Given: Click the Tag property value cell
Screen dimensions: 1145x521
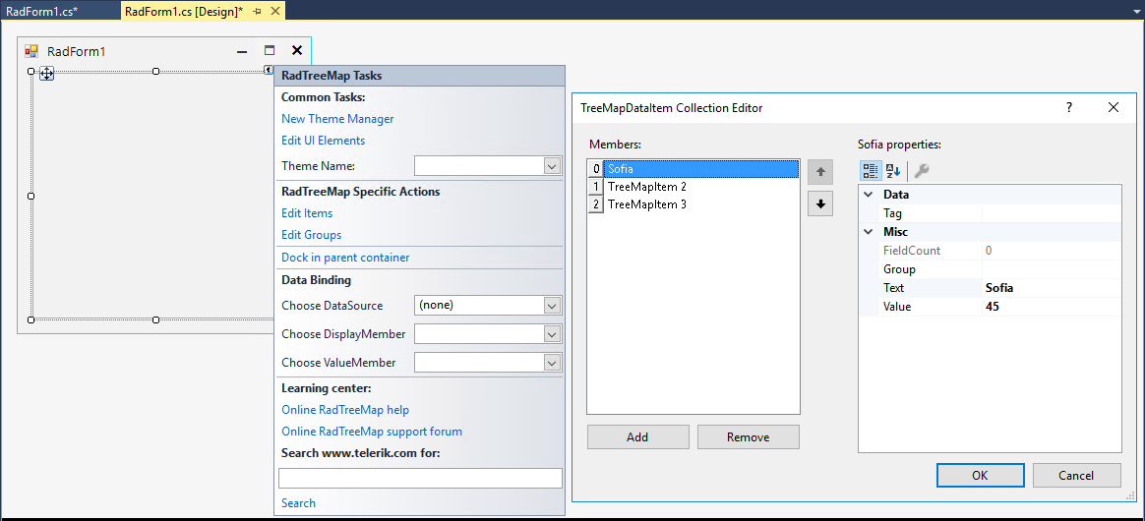Looking at the screenshot, I should 1052,213.
